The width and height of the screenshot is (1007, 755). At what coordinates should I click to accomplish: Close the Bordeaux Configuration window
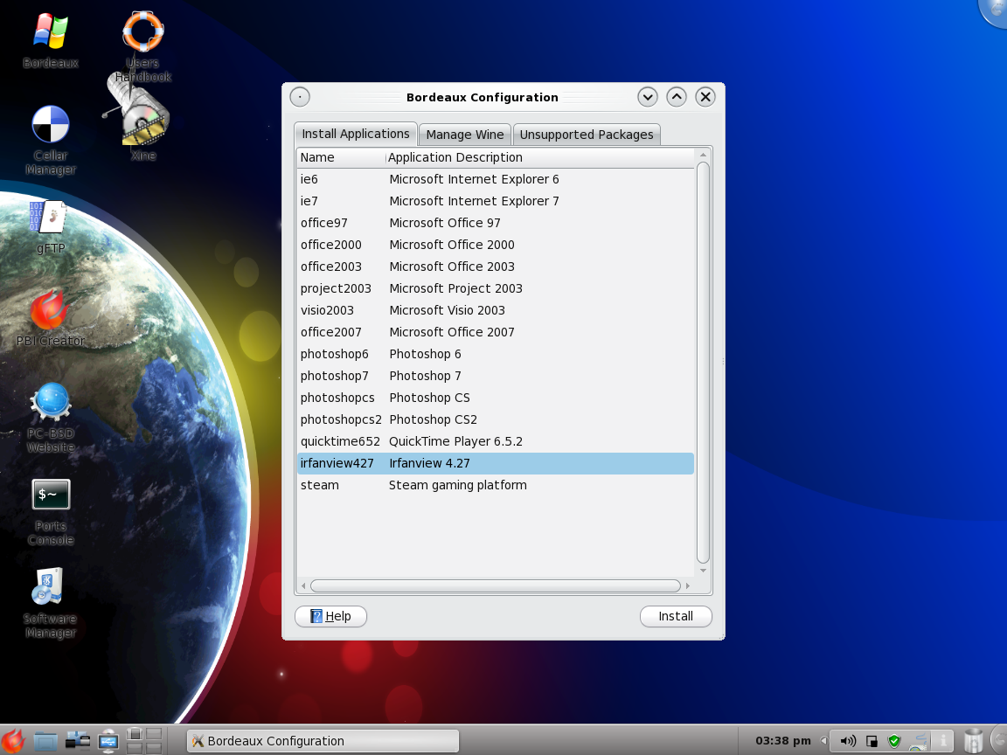coord(705,97)
